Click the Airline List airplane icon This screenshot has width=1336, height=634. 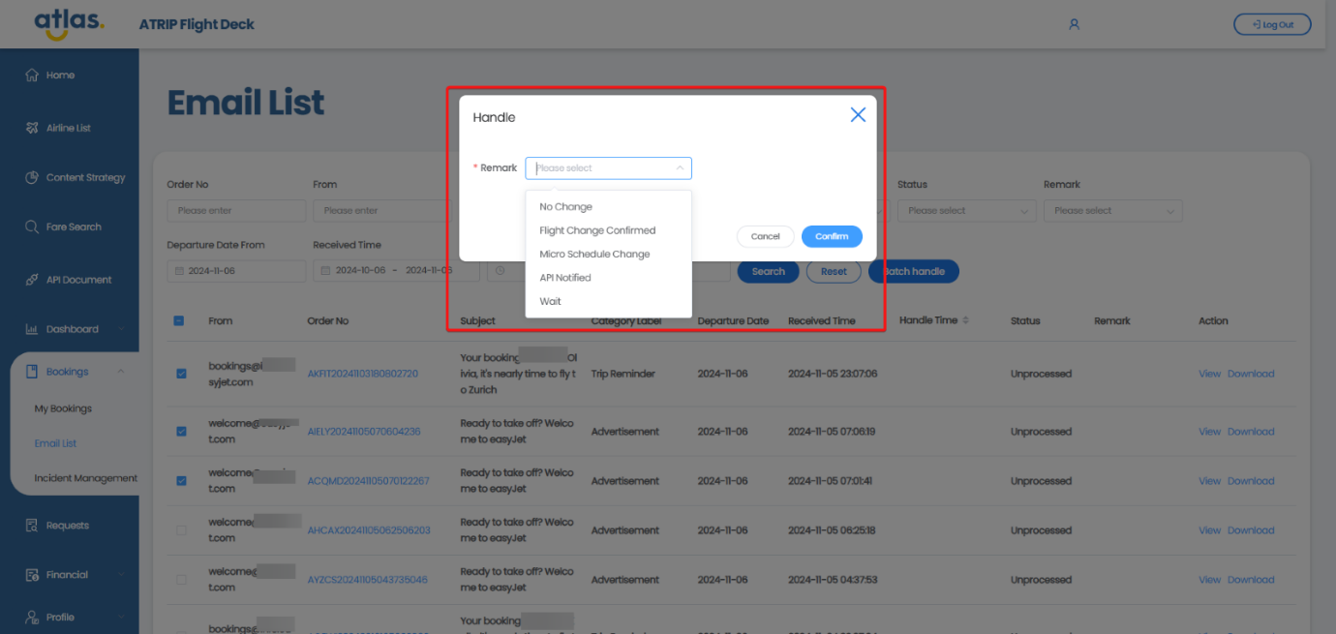(x=32, y=128)
